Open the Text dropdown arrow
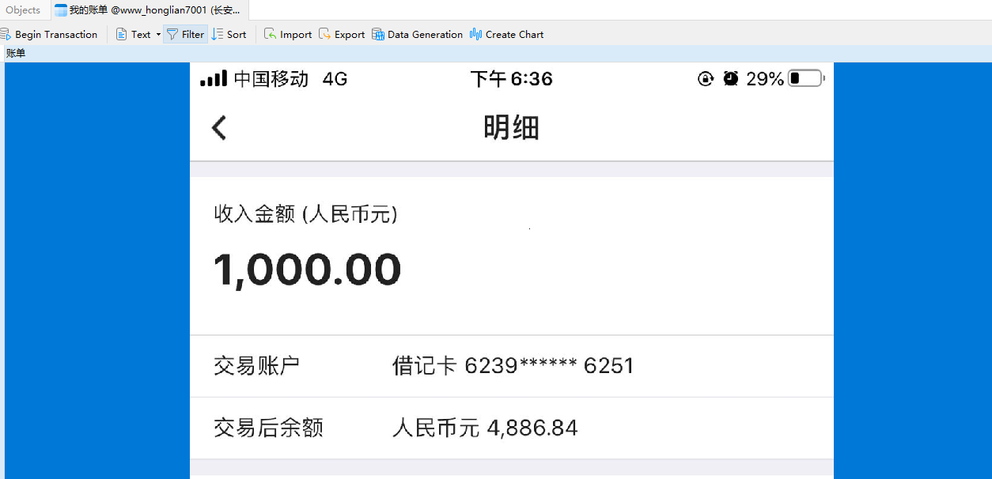This screenshot has height=479, width=992. pyautogui.click(x=158, y=35)
